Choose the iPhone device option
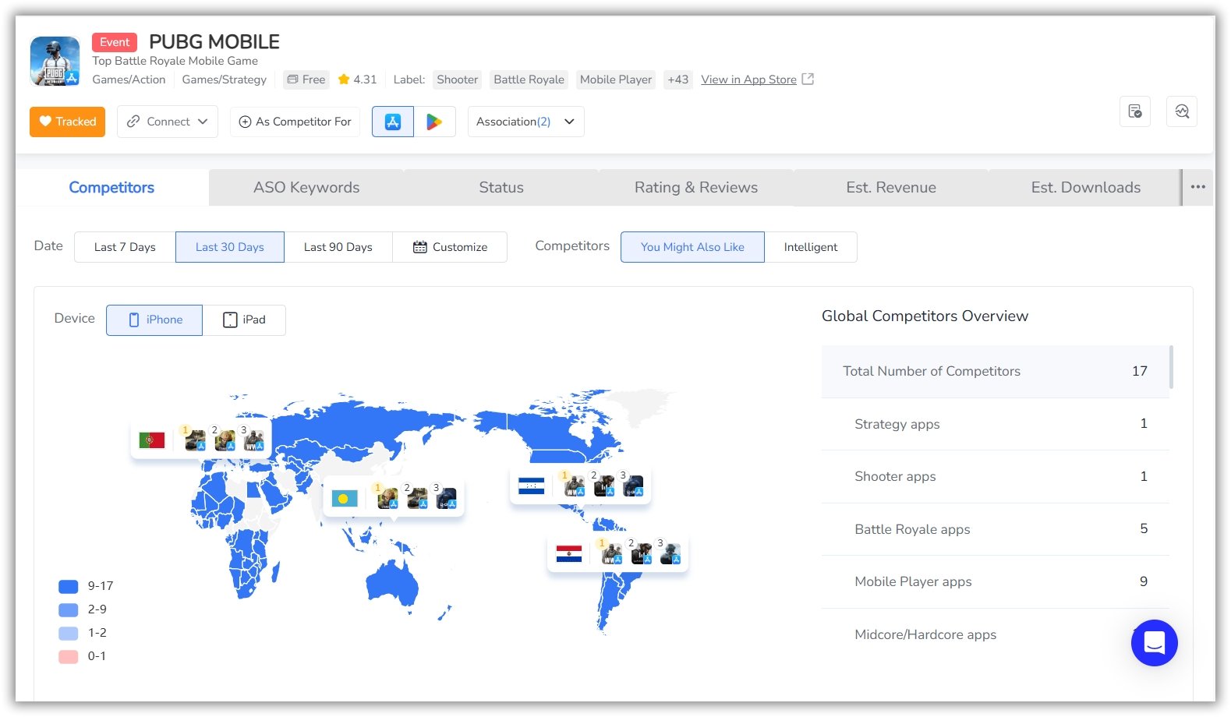This screenshot has height=717, width=1231. [x=154, y=320]
